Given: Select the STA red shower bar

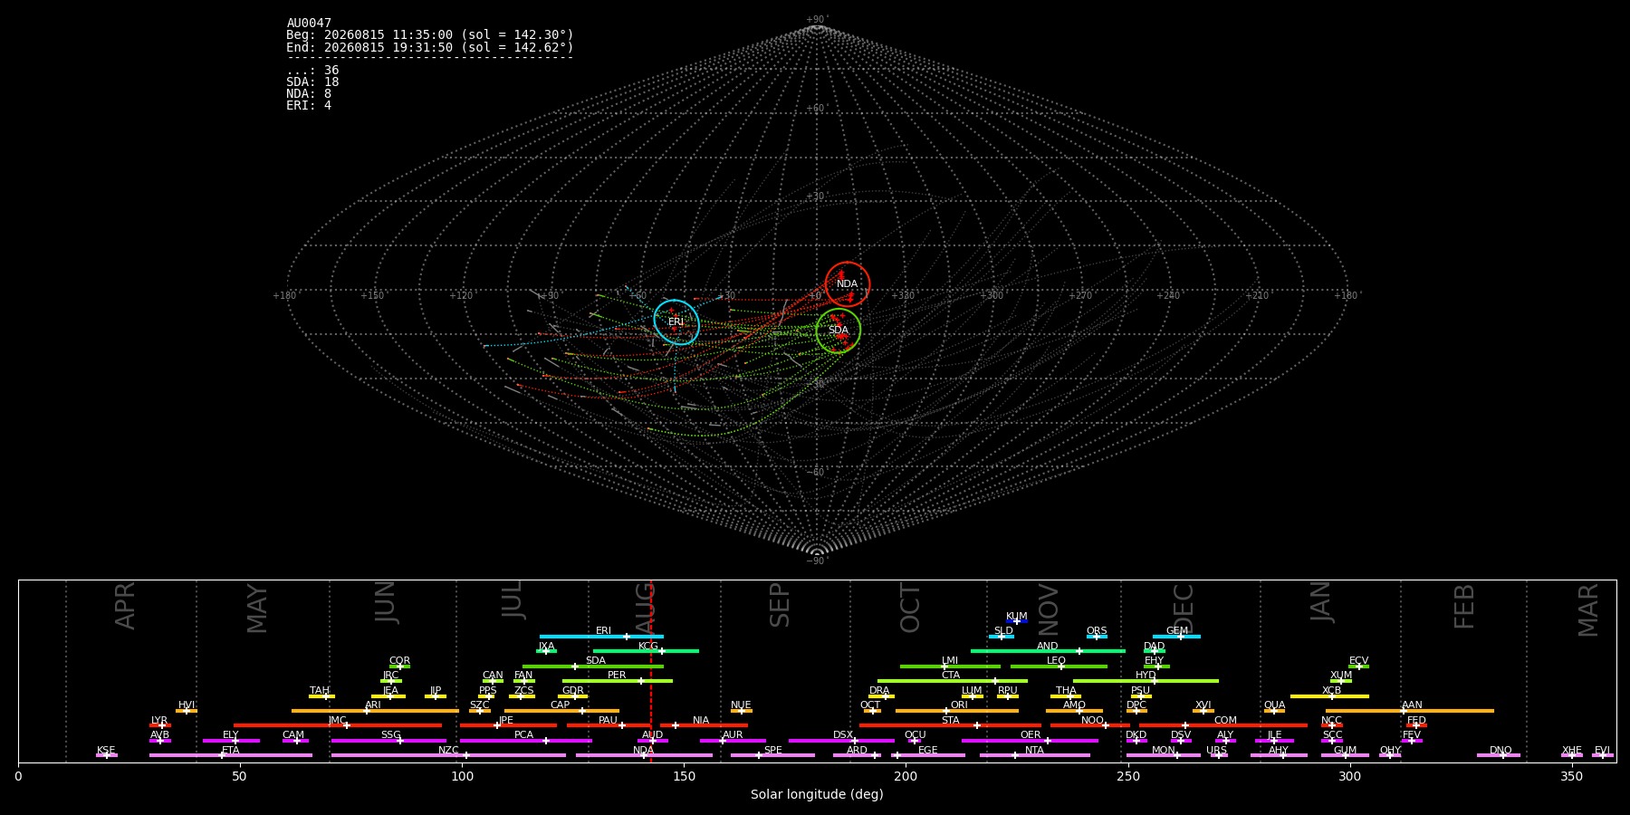Looking at the screenshot, I should (950, 725).
